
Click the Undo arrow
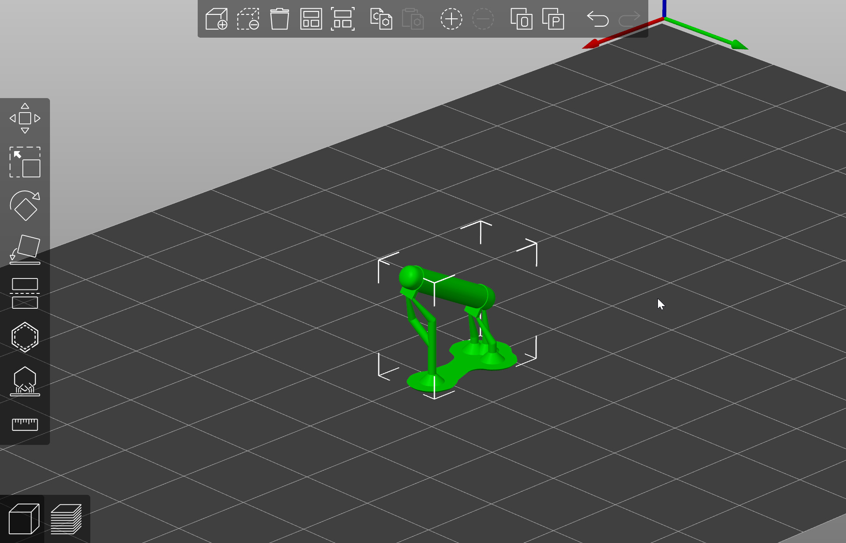[x=597, y=19]
